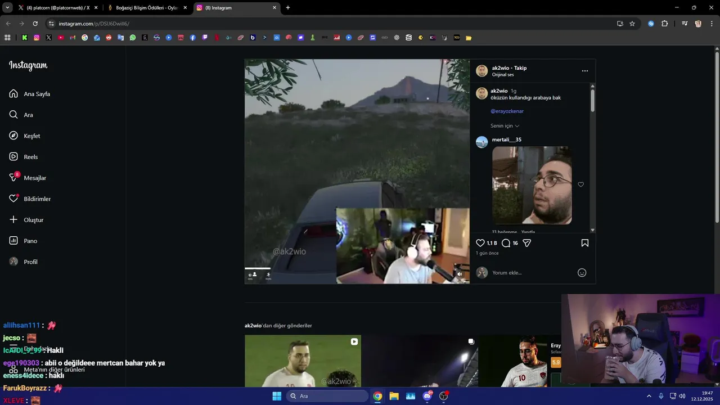Show hidden system tray icons

pos(649,396)
